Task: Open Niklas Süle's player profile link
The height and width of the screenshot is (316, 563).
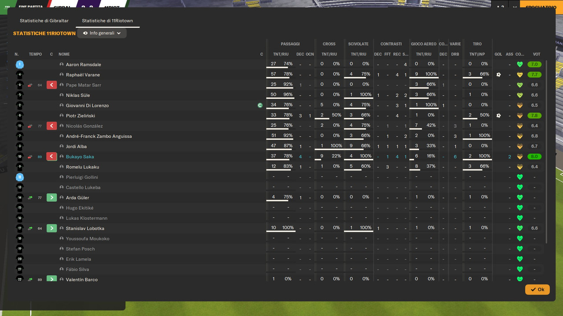Action: pyautogui.click(x=78, y=95)
